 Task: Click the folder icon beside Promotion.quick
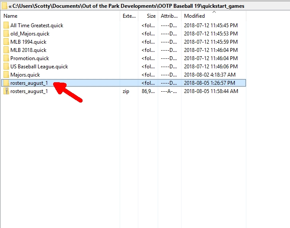point(6,58)
